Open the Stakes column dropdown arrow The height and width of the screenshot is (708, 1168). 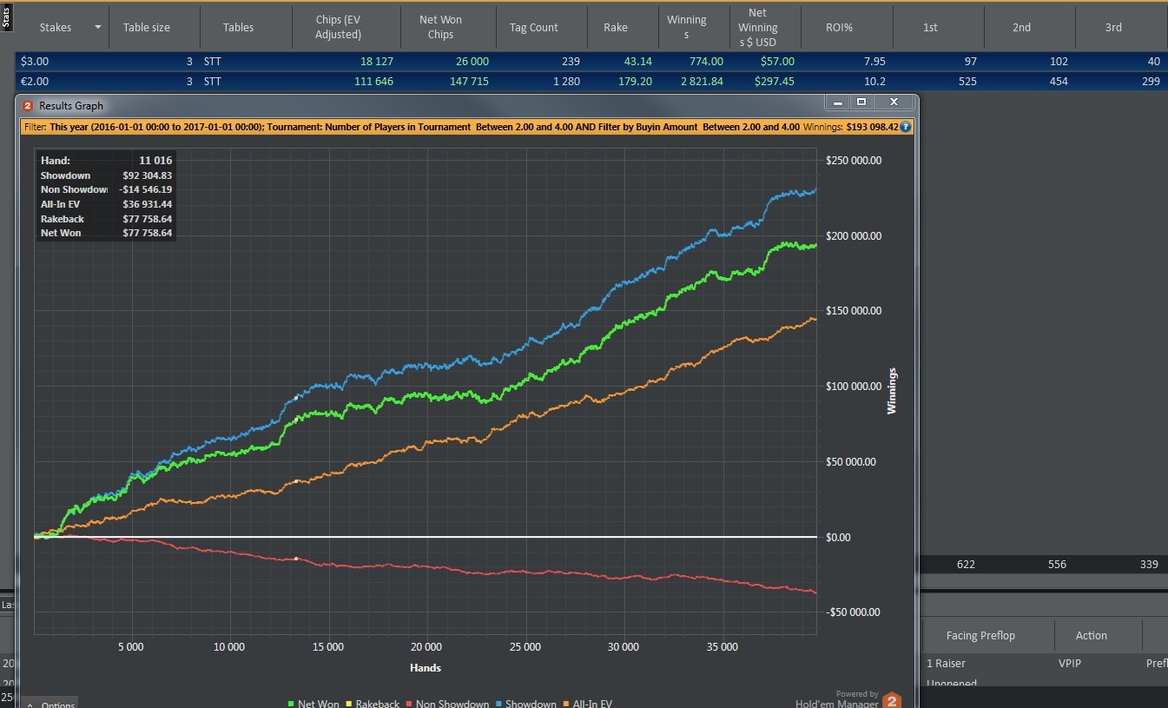97,27
